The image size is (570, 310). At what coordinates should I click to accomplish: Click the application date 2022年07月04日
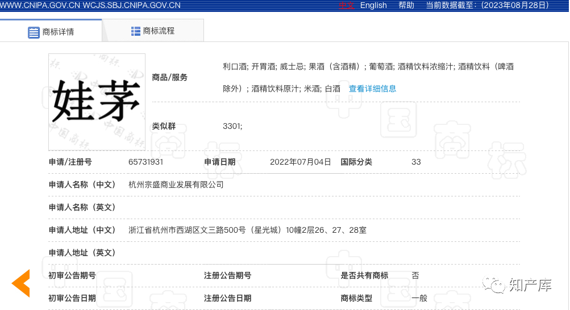click(300, 162)
